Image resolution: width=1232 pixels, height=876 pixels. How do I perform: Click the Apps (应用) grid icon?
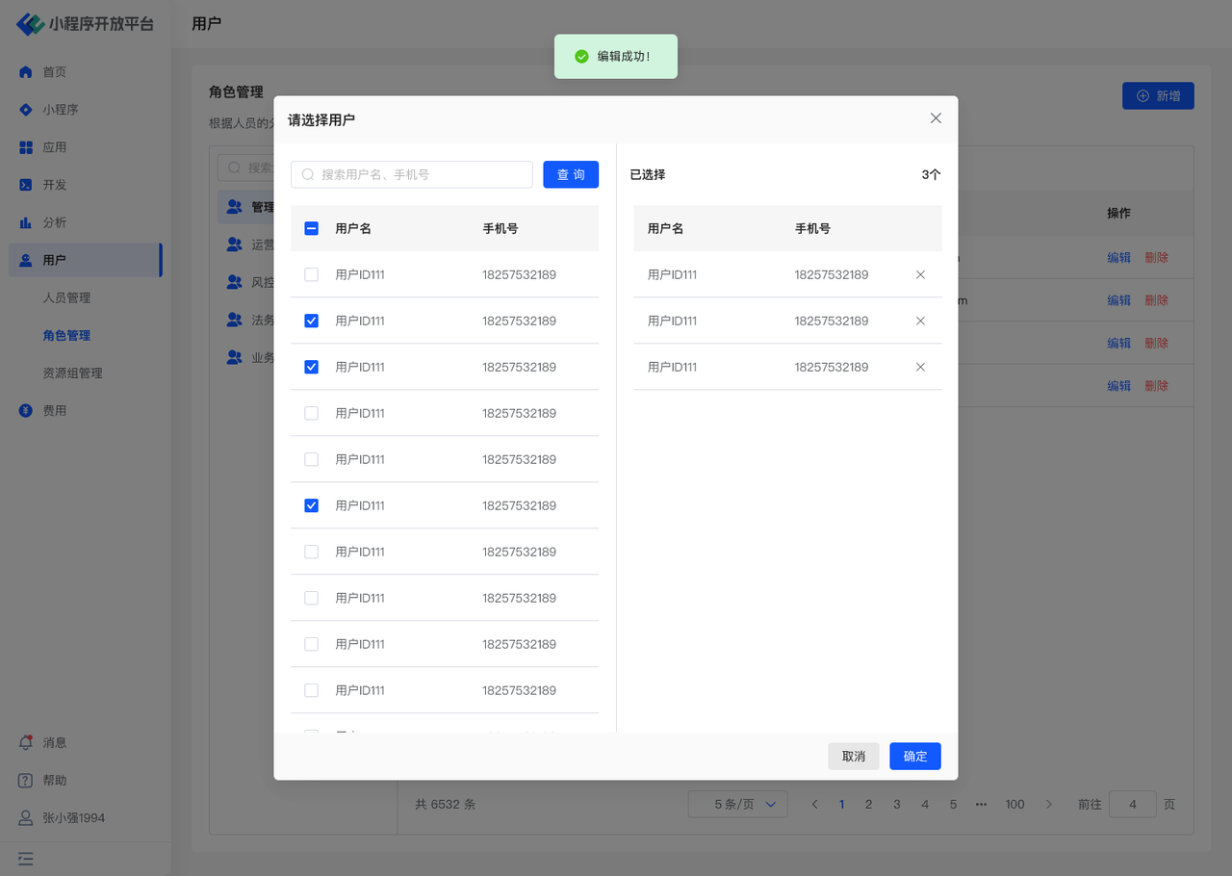coord(26,147)
